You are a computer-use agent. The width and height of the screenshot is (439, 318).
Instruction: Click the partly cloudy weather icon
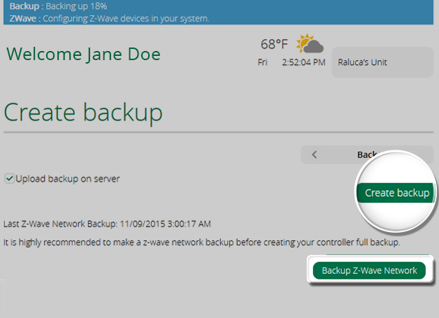[x=310, y=45]
